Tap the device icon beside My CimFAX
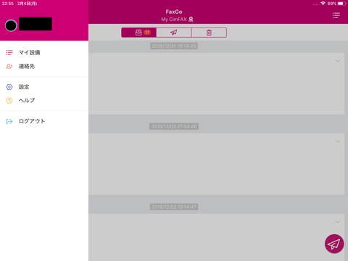Viewport: 348px width, 261px height. pos(191,19)
